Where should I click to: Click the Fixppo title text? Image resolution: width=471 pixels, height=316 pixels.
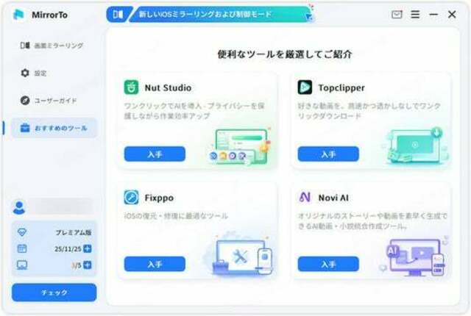click(159, 198)
